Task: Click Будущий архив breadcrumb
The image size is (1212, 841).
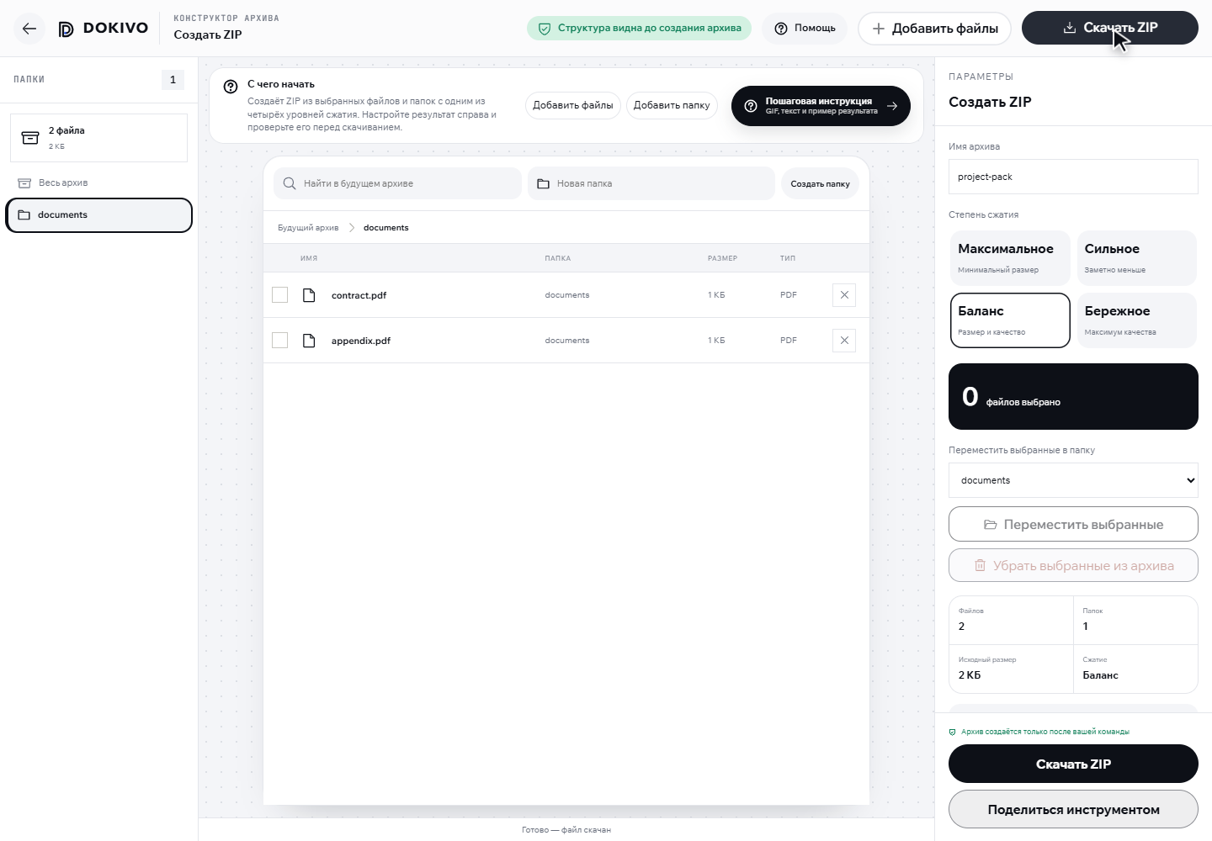Action: [x=308, y=228]
